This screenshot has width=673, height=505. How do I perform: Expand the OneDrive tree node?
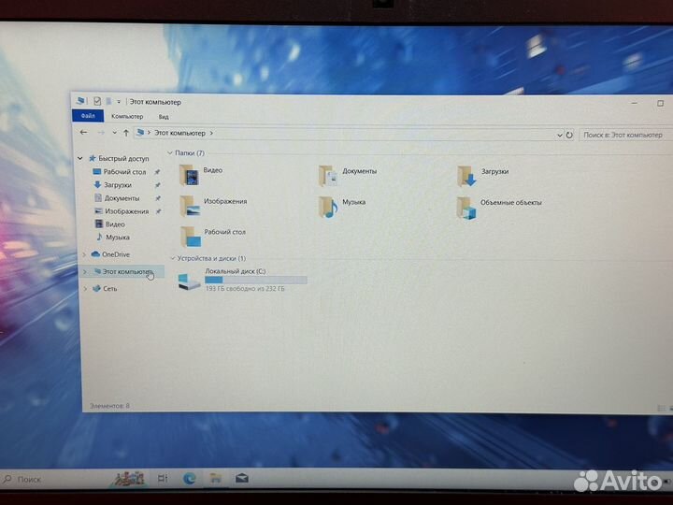point(84,254)
